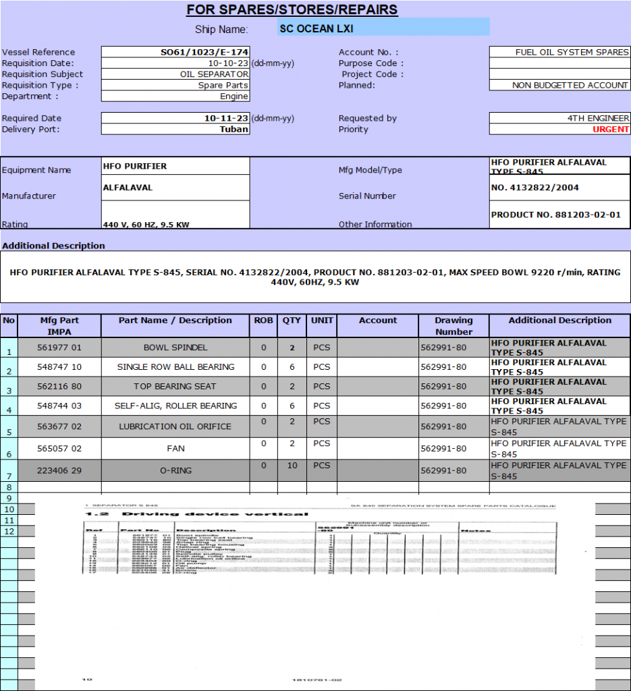Select ROB value 0 in TOP BEARING SEAT row
Image resolution: width=631 pixels, height=691 pixels.
[x=263, y=386]
